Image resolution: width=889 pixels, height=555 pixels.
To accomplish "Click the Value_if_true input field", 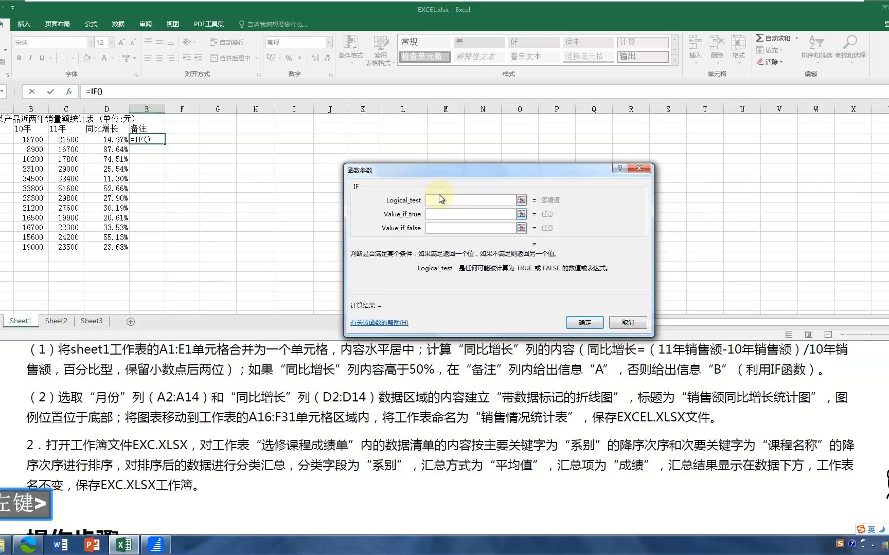I will pos(470,214).
